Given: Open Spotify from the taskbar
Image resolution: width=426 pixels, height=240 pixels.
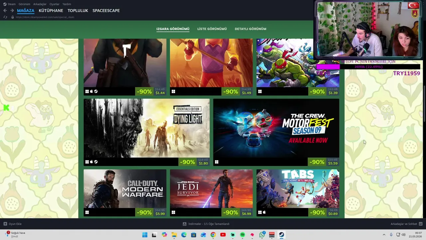Looking at the screenshot, I should [x=242, y=235].
